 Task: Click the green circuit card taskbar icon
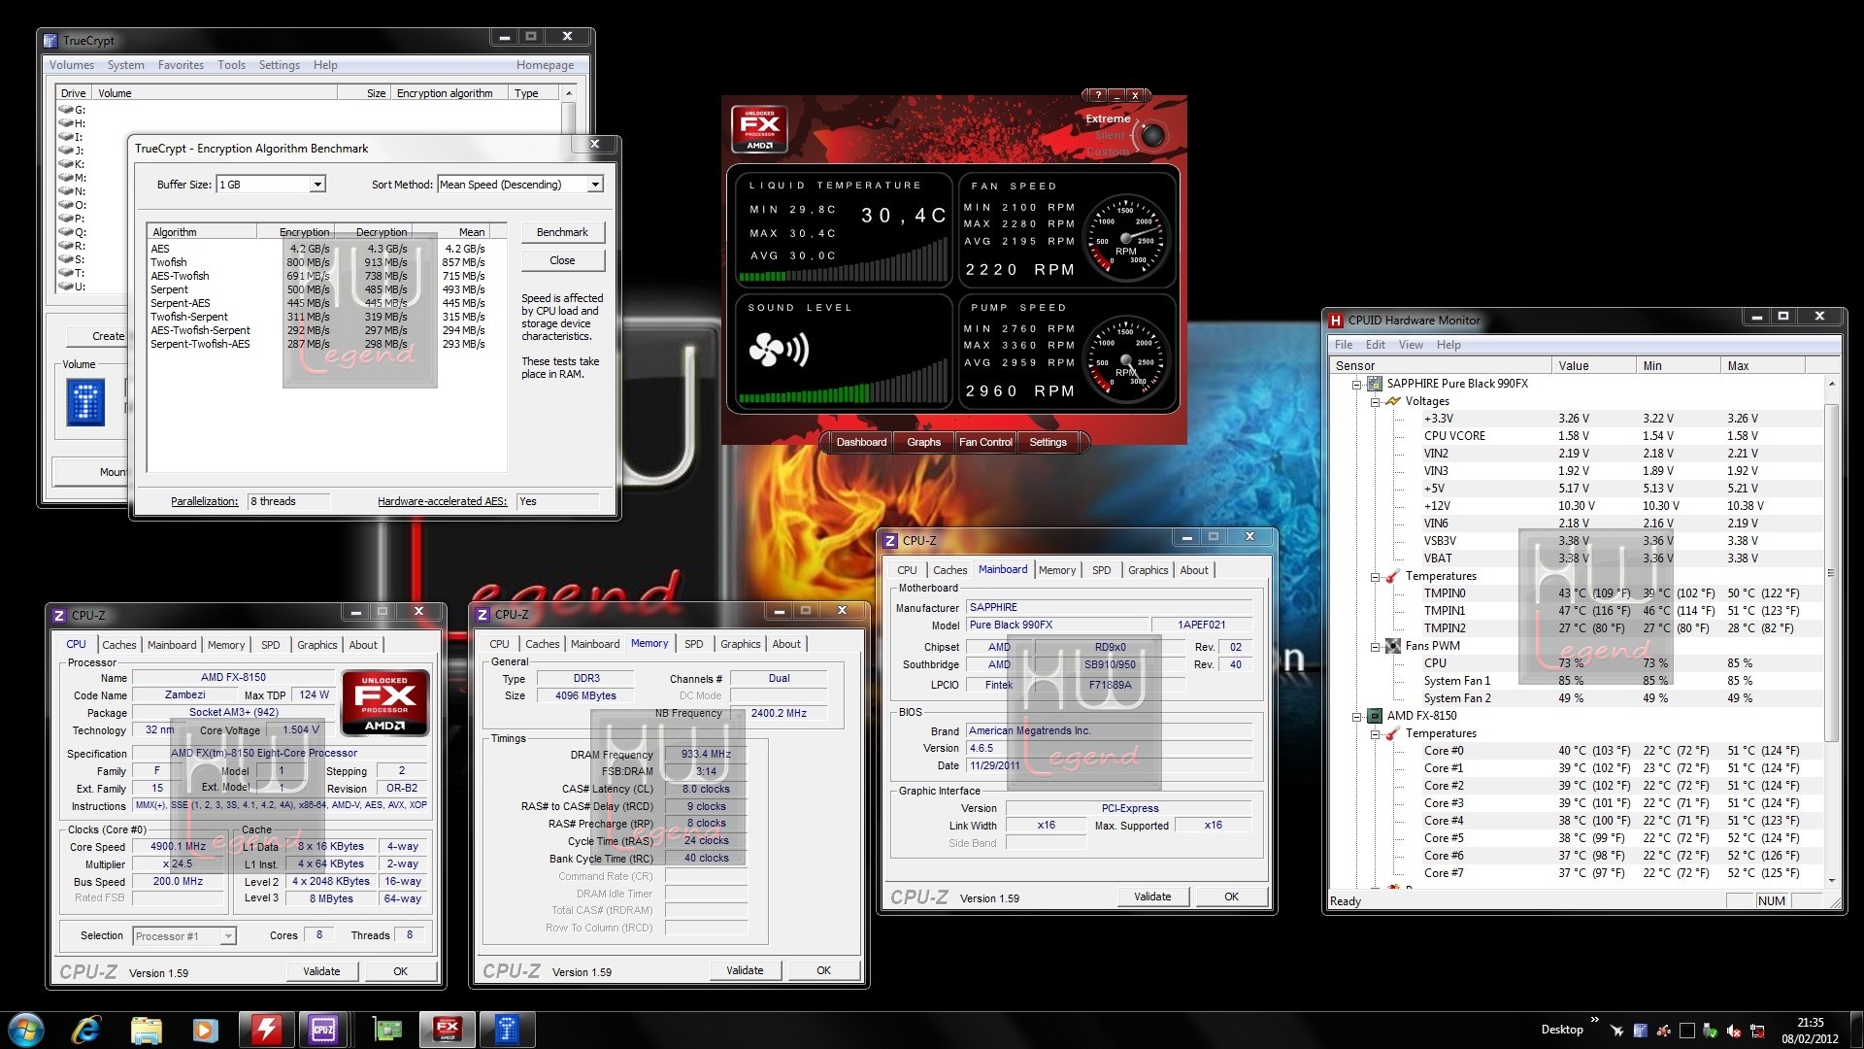387,1030
